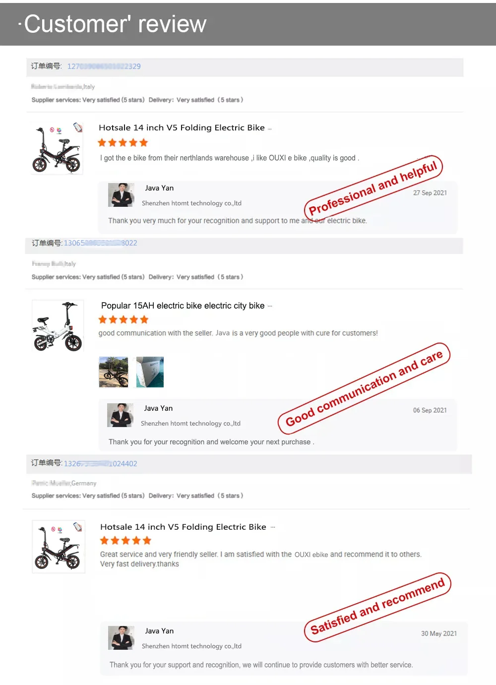The image size is (496, 685).
Task: Click Java Yan's avatar in 06 Sep reply
Action: coord(120,415)
